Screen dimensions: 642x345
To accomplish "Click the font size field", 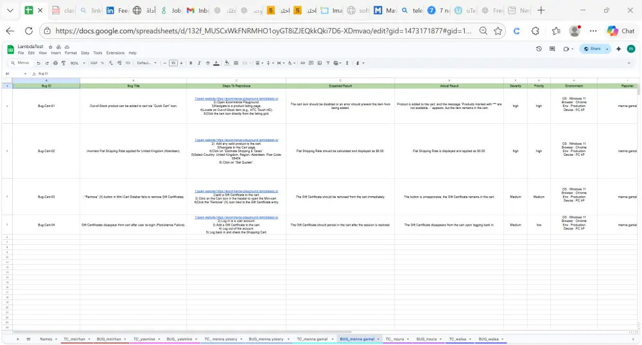I will 173,63.
